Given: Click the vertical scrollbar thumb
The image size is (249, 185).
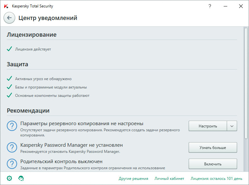Looking at the screenshot, I should (x=246, y=84).
